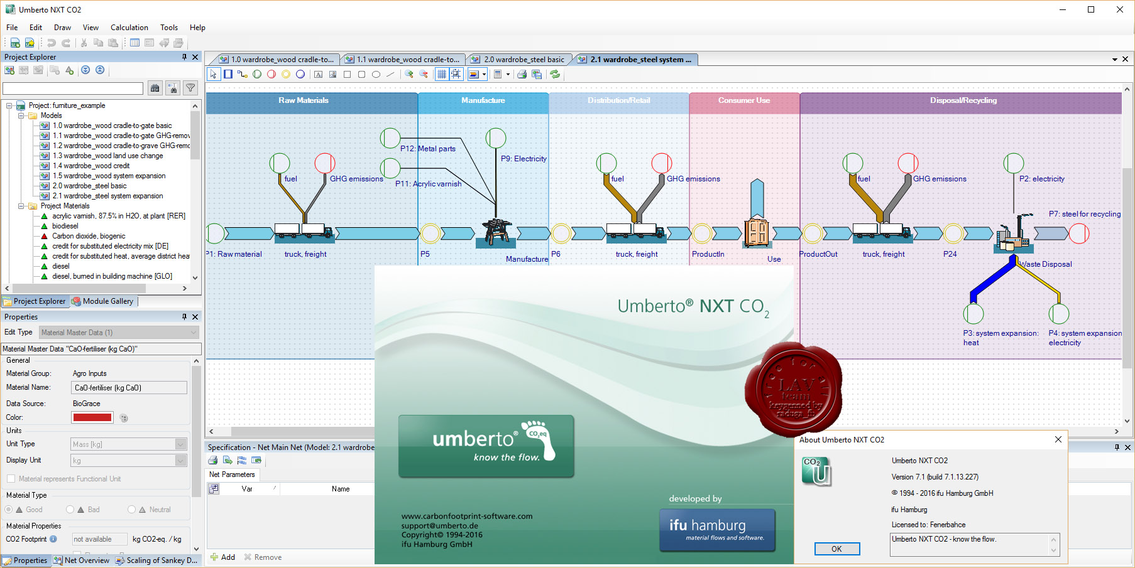Image resolution: width=1135 pixels, height=568 pixels.
Task: Click the color picker button beside swatch
Action: [124, 418]
